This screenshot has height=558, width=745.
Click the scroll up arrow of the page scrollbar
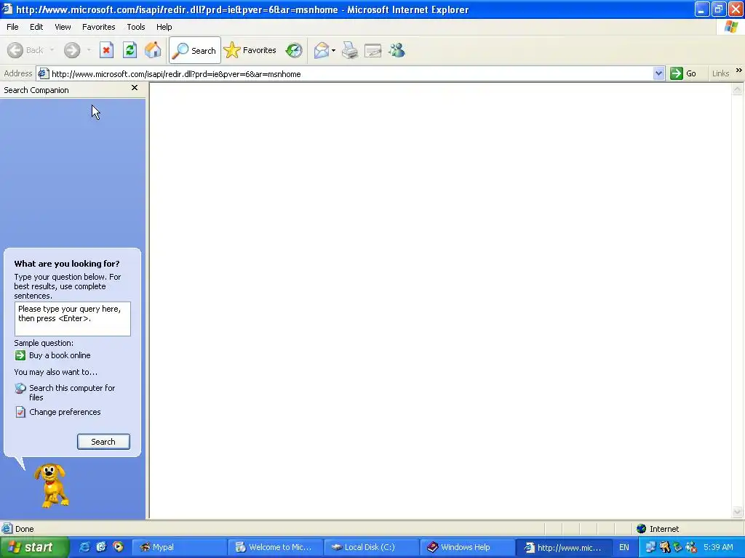tap(738, 89)
